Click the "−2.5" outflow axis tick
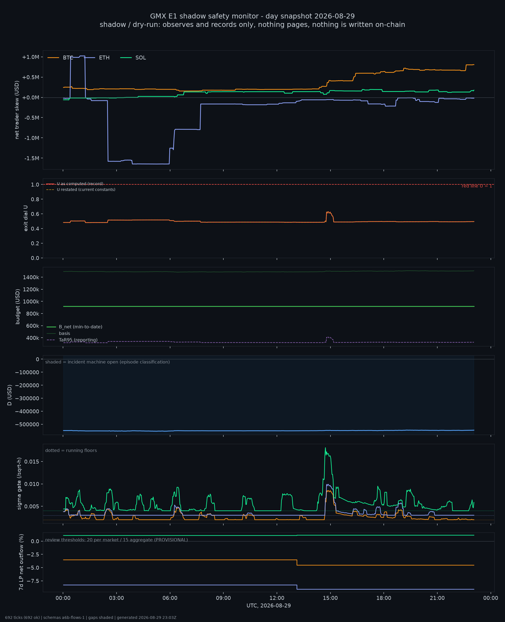This screenshot has width=505, height=622. [33, 555]
